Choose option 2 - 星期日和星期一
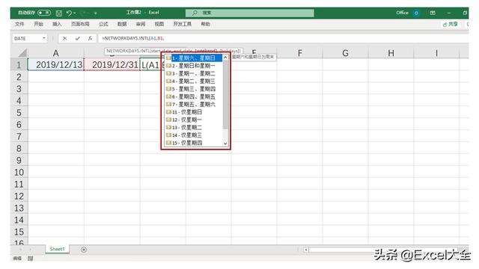 pyautogui.click(x=194, y=66)
